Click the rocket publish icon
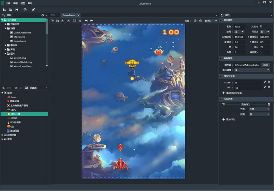The width and height of the screenshot is (274, 191). pos(33,10)
